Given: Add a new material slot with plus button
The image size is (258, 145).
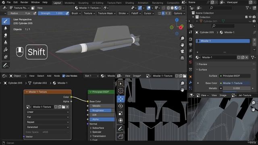Looking at the screenshot, I should point(254,40).
